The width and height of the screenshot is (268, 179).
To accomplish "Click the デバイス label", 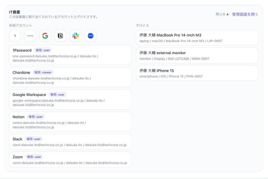I will [x=142, y=25].
